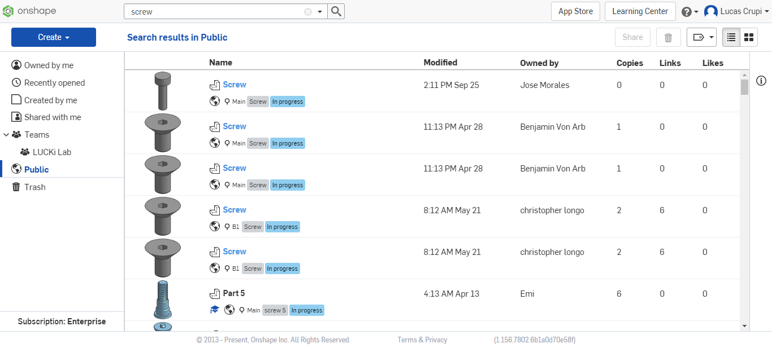Image resolution: width=772 pixels, height=348 pixels.
Task: Click the disabled Share button
Action: coord(632,37)
